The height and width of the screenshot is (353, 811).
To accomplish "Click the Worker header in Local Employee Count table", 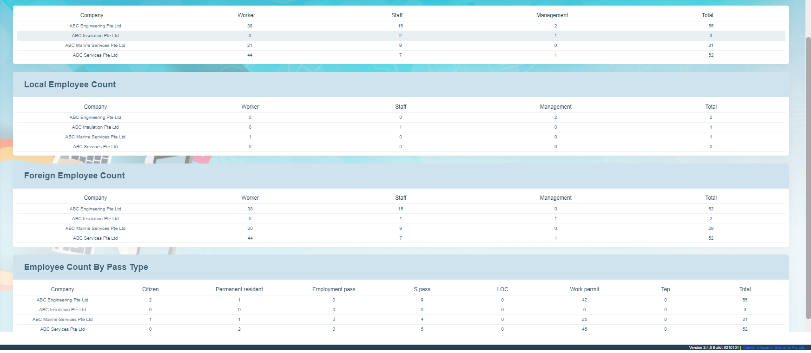I will pos(250,107).
